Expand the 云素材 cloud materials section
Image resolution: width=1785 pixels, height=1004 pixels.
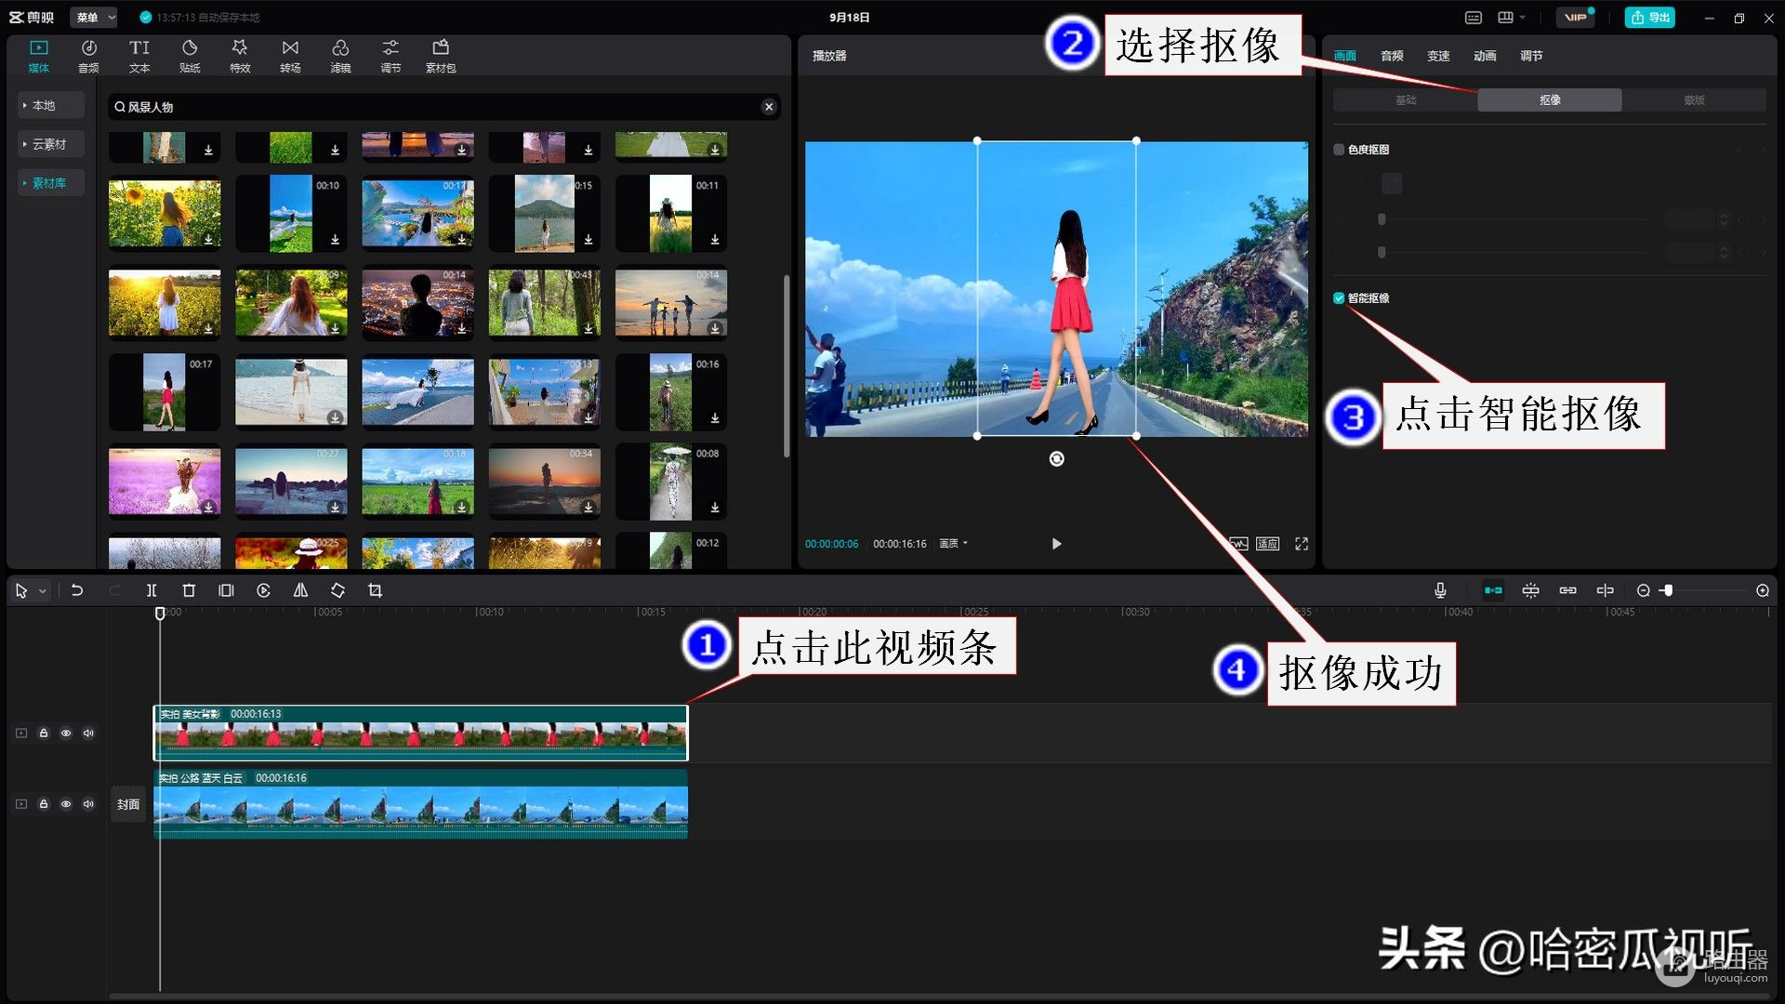tap(49, 144)
